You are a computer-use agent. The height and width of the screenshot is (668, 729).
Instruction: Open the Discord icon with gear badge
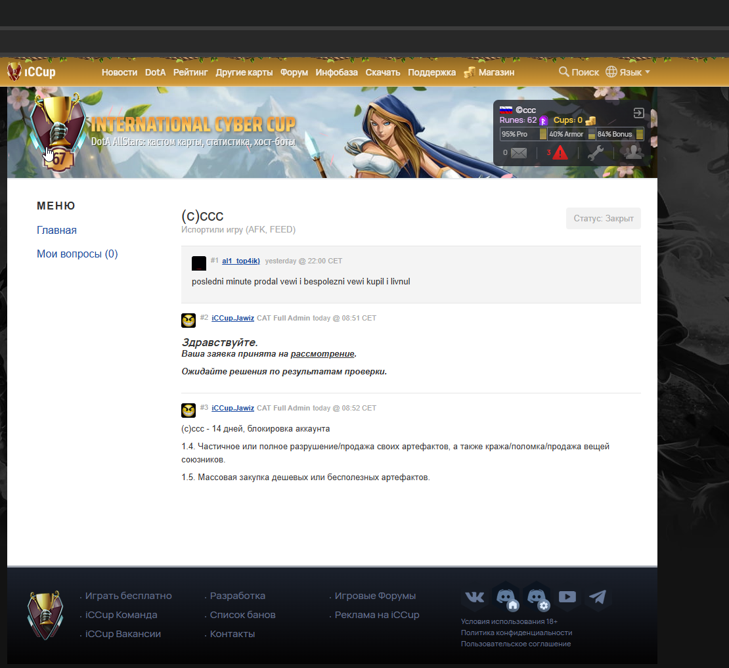click(537, 596)
